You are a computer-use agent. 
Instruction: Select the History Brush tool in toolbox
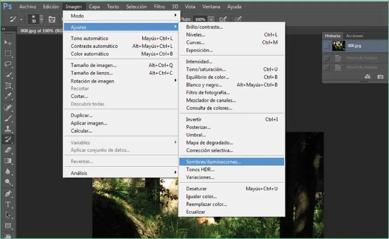point(8,139)
